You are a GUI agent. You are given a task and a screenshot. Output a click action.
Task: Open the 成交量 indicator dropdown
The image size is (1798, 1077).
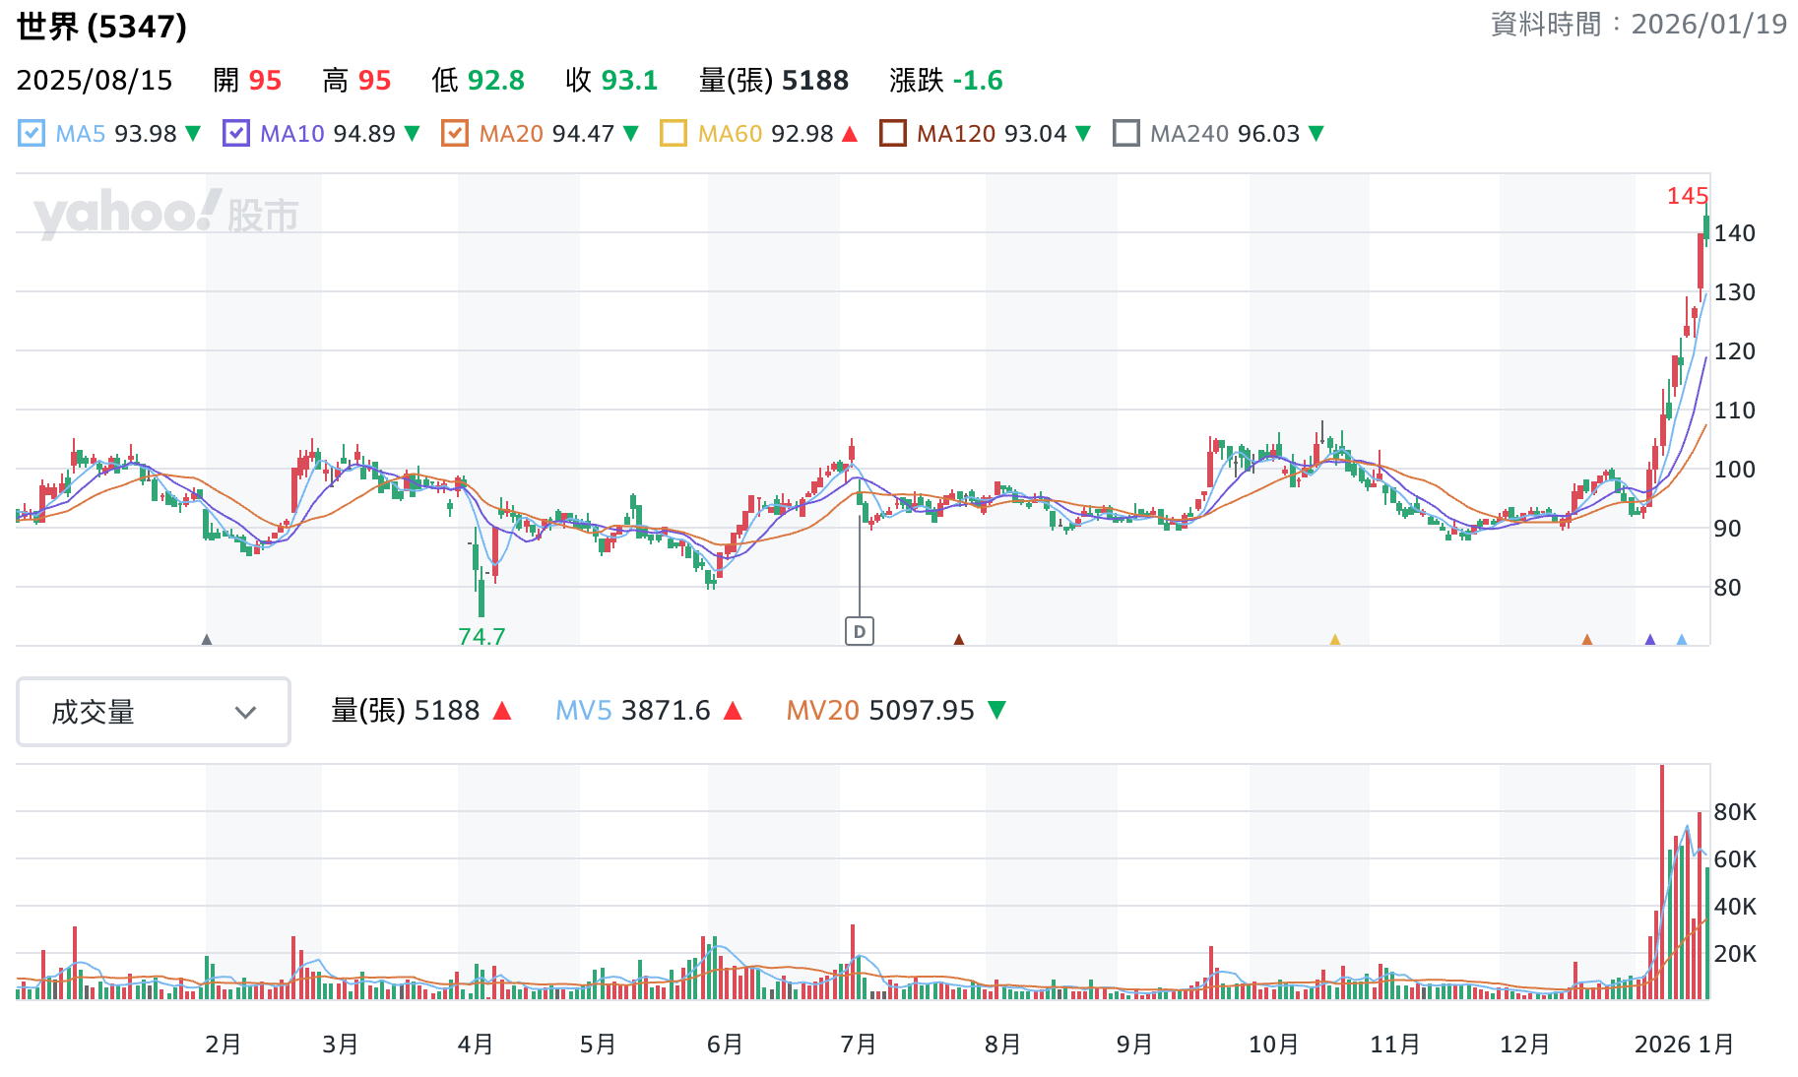pyautogui.click(x=154, y=712)
